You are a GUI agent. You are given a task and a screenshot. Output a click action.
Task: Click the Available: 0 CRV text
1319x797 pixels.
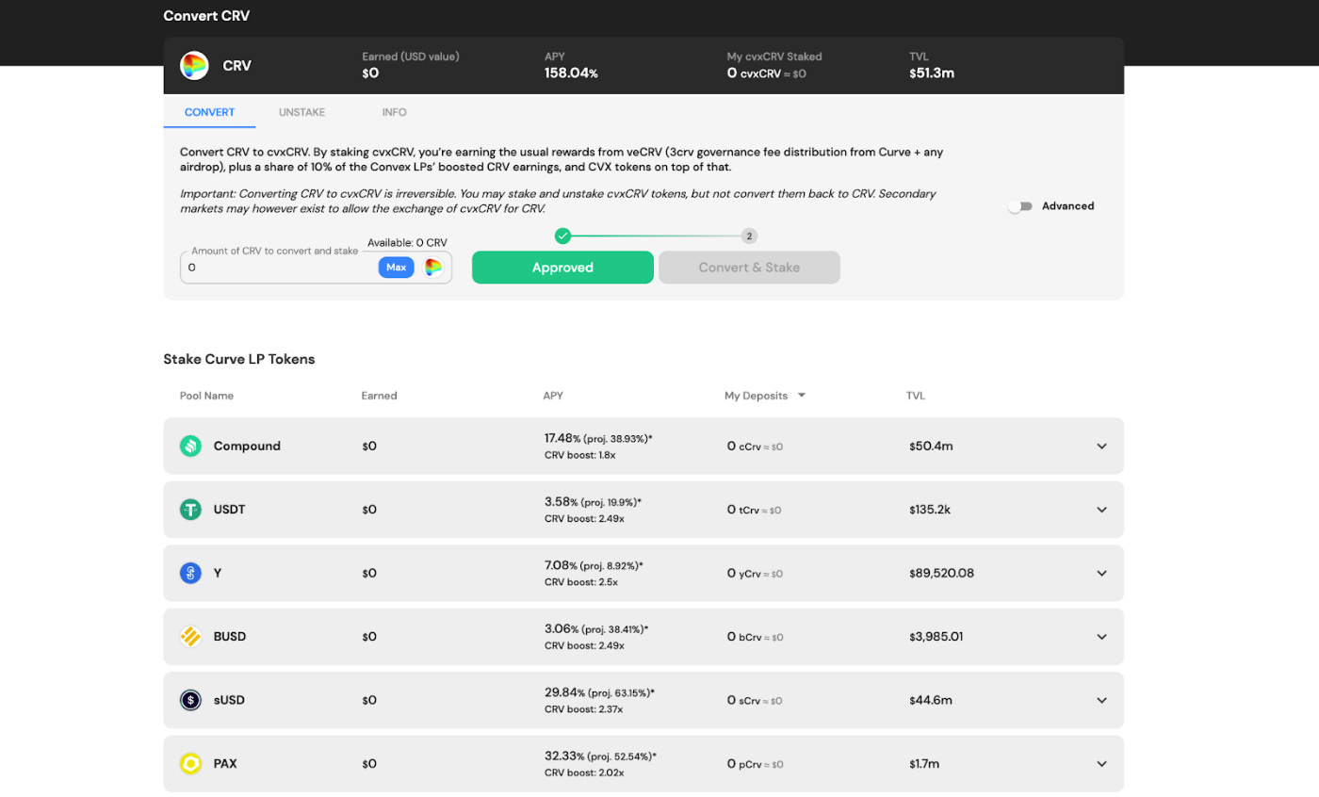(407, 243)
